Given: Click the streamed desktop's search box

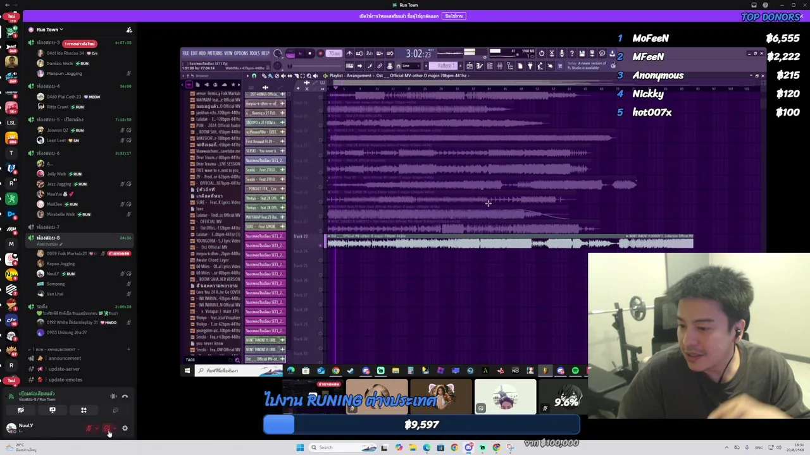Looking at the screenshot, I should point(238,371).
